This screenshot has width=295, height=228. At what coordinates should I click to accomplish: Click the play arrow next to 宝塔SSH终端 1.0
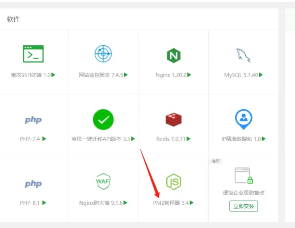point(53,75)
